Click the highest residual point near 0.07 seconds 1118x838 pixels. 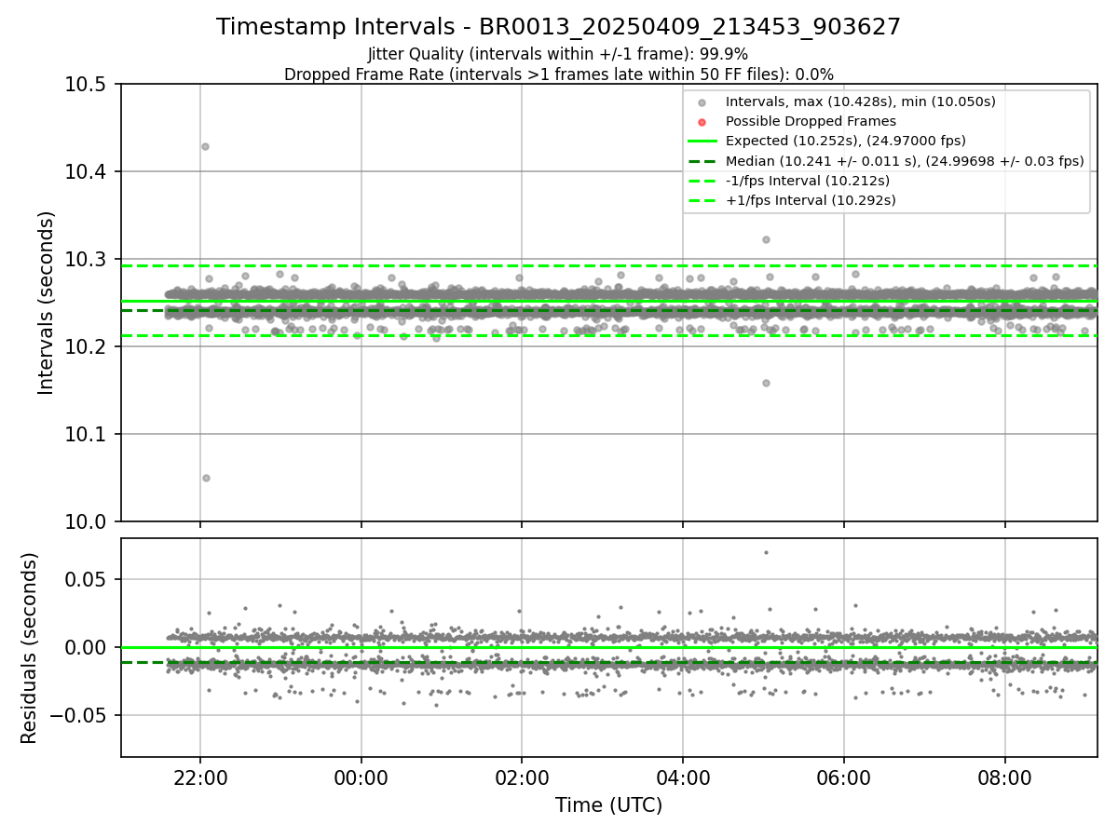pyautogui.click(x=766, y=552)
